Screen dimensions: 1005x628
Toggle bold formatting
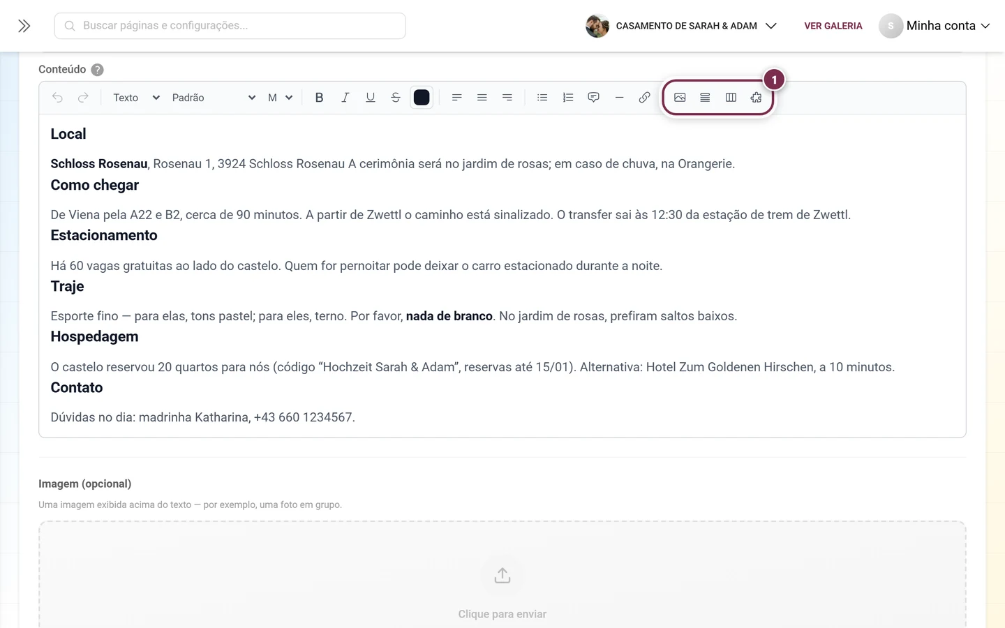click(319, 98)
